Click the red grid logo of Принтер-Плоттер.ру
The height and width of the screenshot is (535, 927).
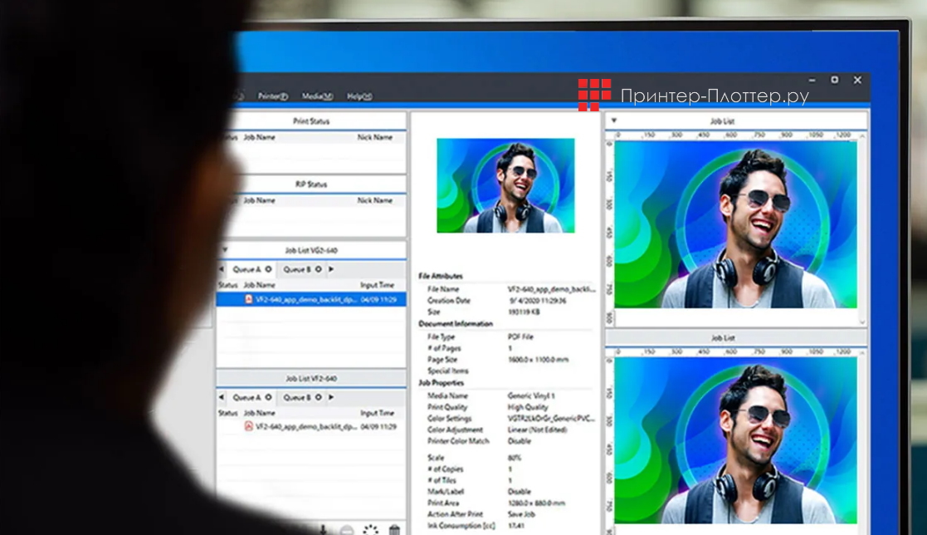pyautogui.click(x=594, y=95)
